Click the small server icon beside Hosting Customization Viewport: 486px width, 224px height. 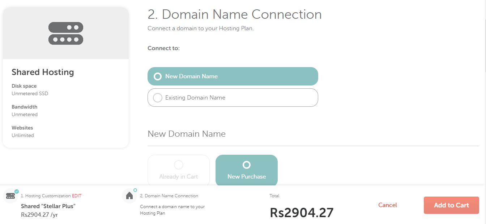10,196
